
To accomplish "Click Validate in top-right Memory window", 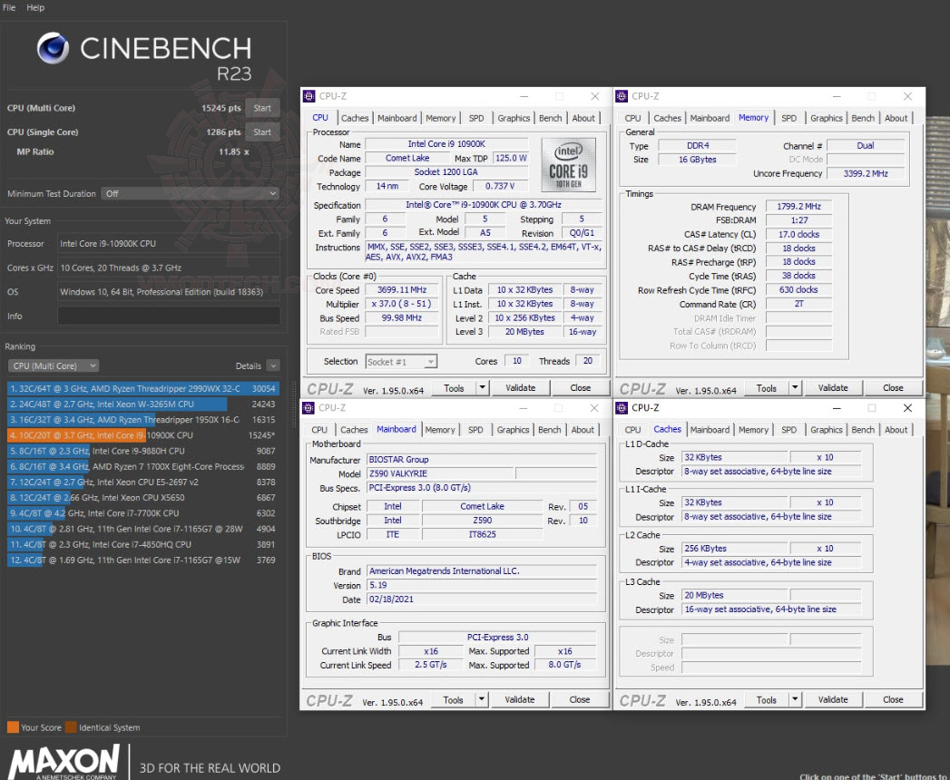I will pyautogui.click(x=833, y=388).
